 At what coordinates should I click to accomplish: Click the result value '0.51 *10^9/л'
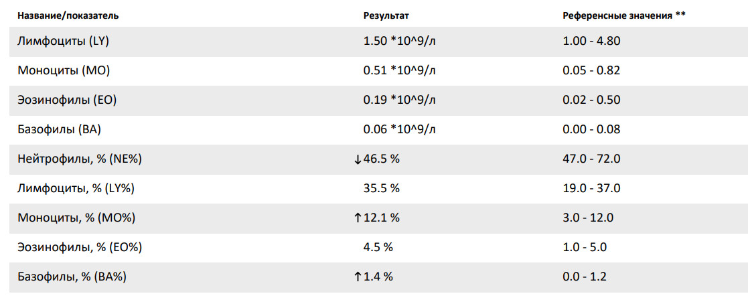point(399,71)
